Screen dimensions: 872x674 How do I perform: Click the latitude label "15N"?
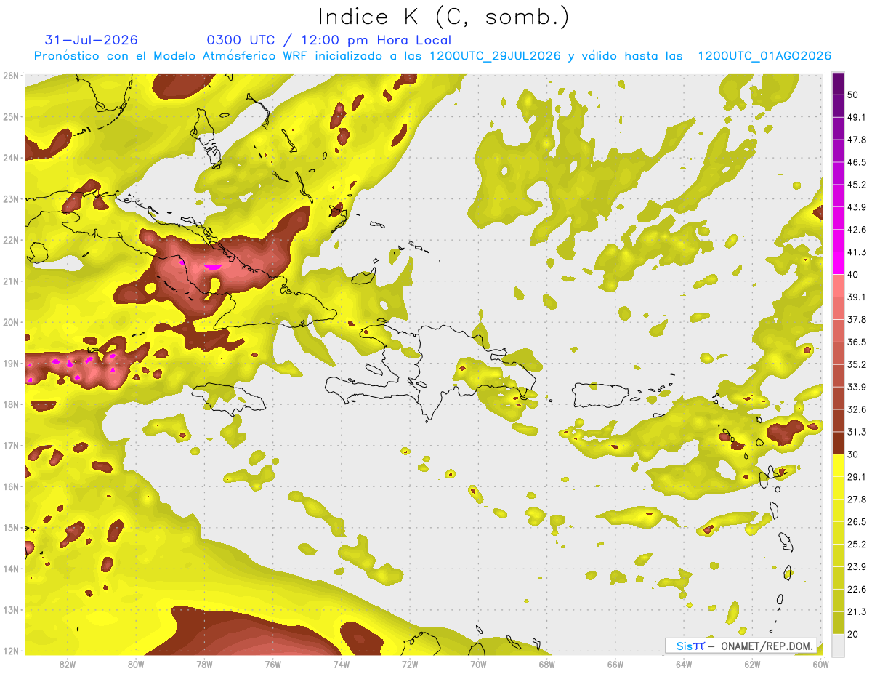tap(11, 527)
